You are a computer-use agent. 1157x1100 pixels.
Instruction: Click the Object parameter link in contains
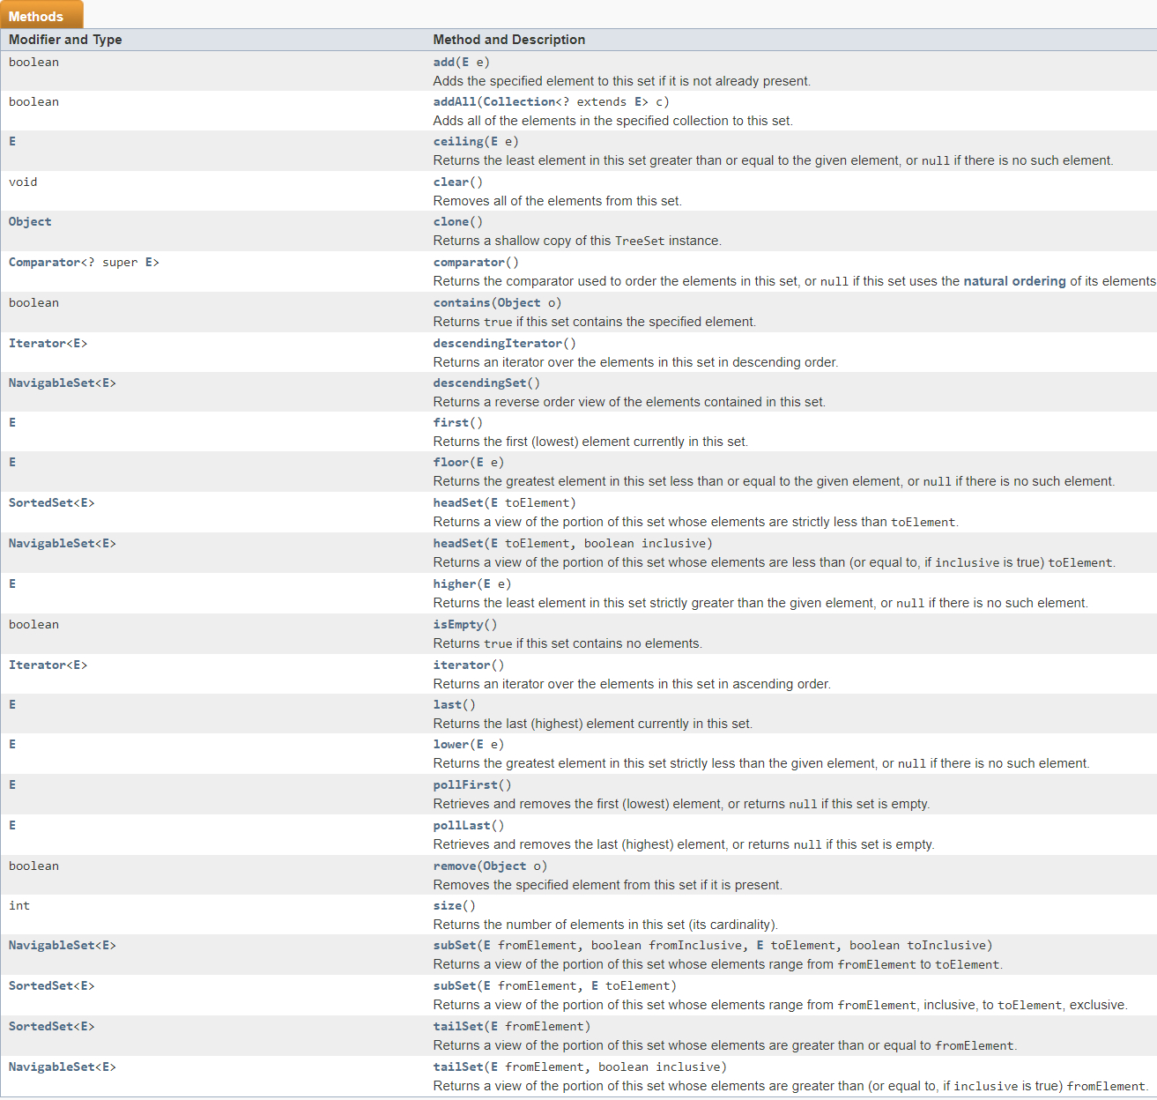(x=519, y=302)
